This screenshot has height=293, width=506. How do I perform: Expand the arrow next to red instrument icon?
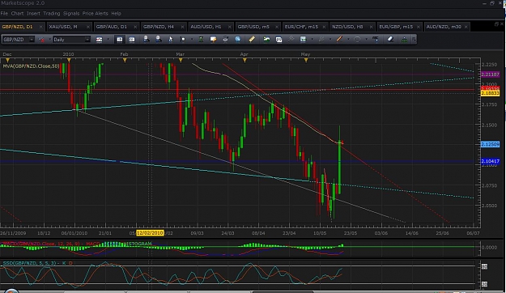[x=49, y=40]
